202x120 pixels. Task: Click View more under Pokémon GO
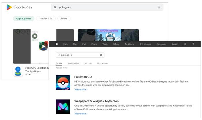point(81,89)
